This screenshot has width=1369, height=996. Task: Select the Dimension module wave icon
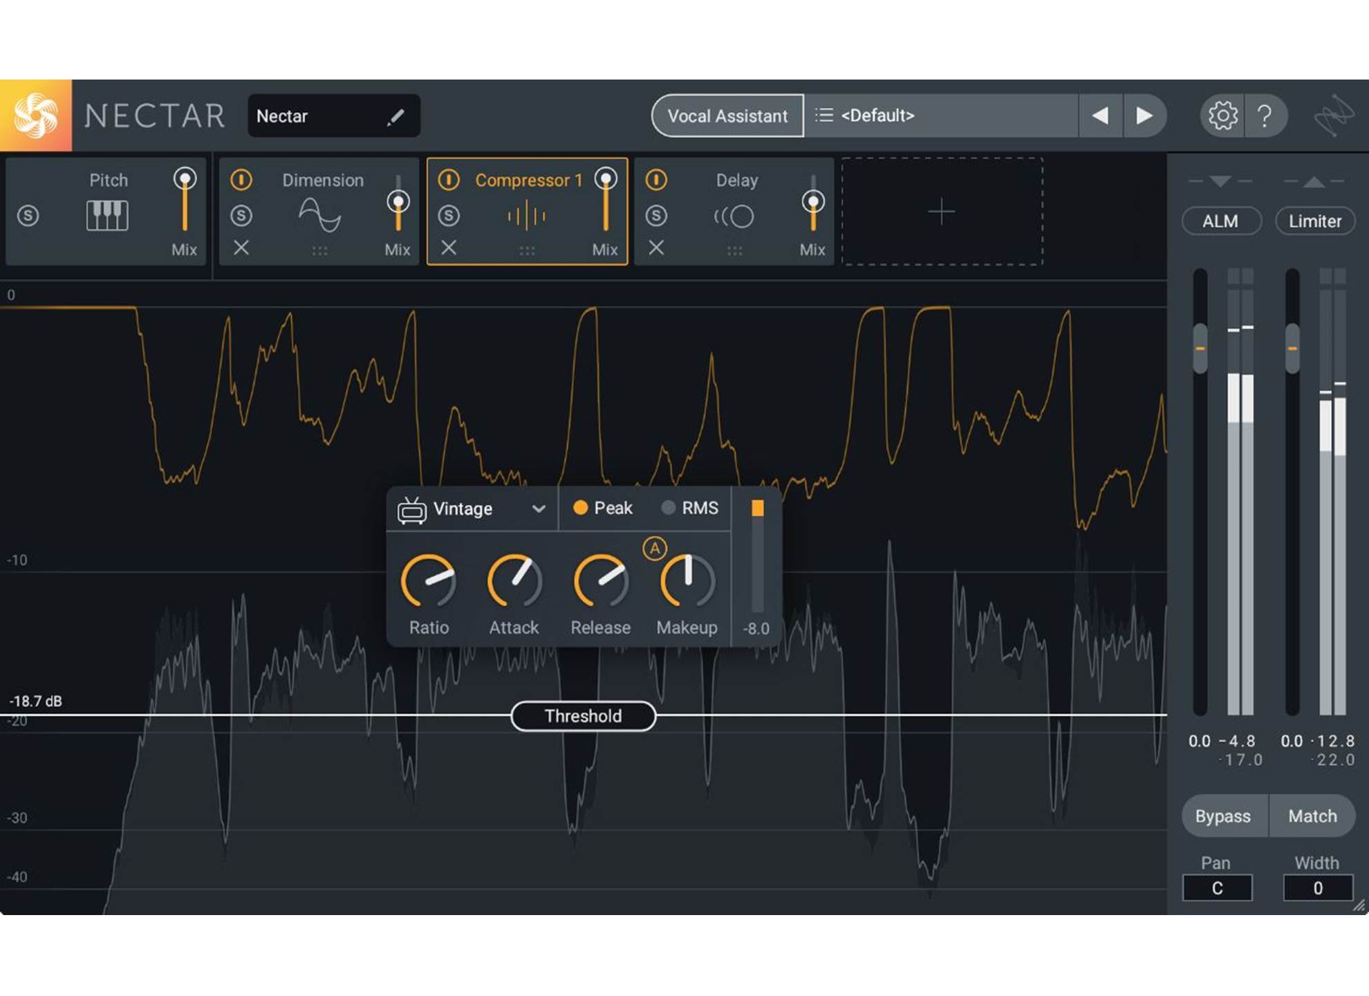[x=319, y=215]
